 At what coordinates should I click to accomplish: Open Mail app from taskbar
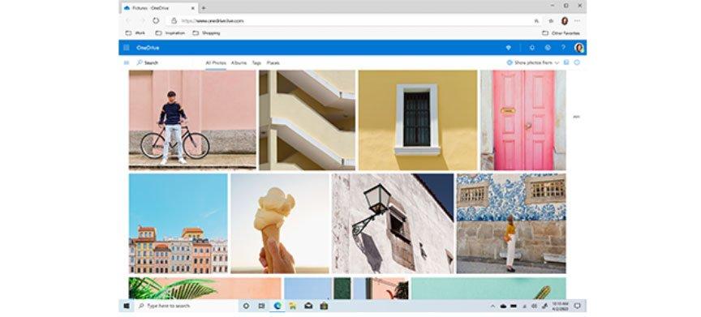point(308,306)
